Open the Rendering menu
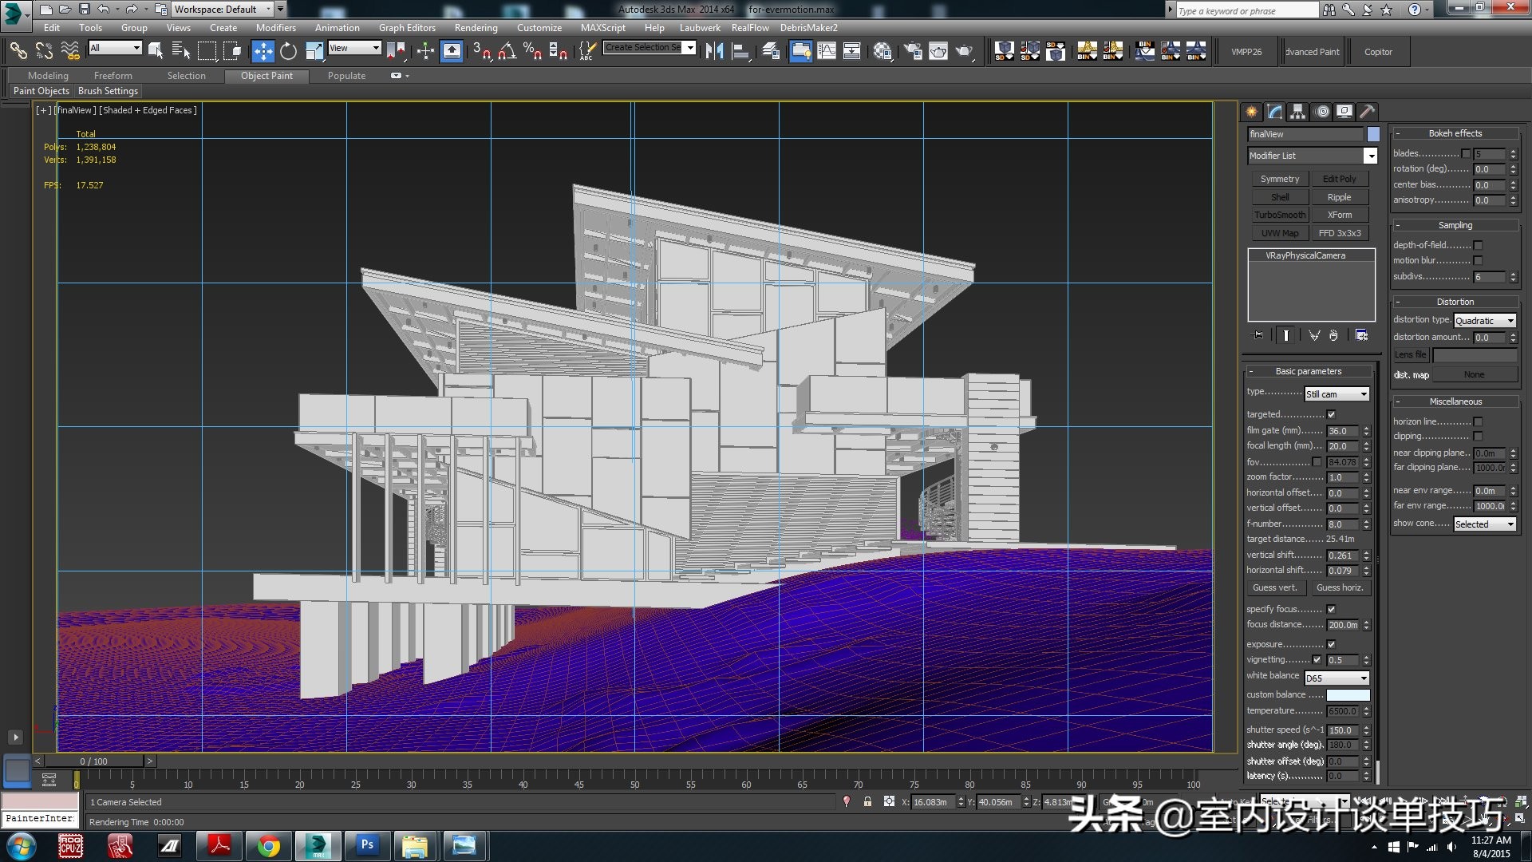The width and height of the screenshot is (1532, 862). pyautogui.click(x=476, y=27)
